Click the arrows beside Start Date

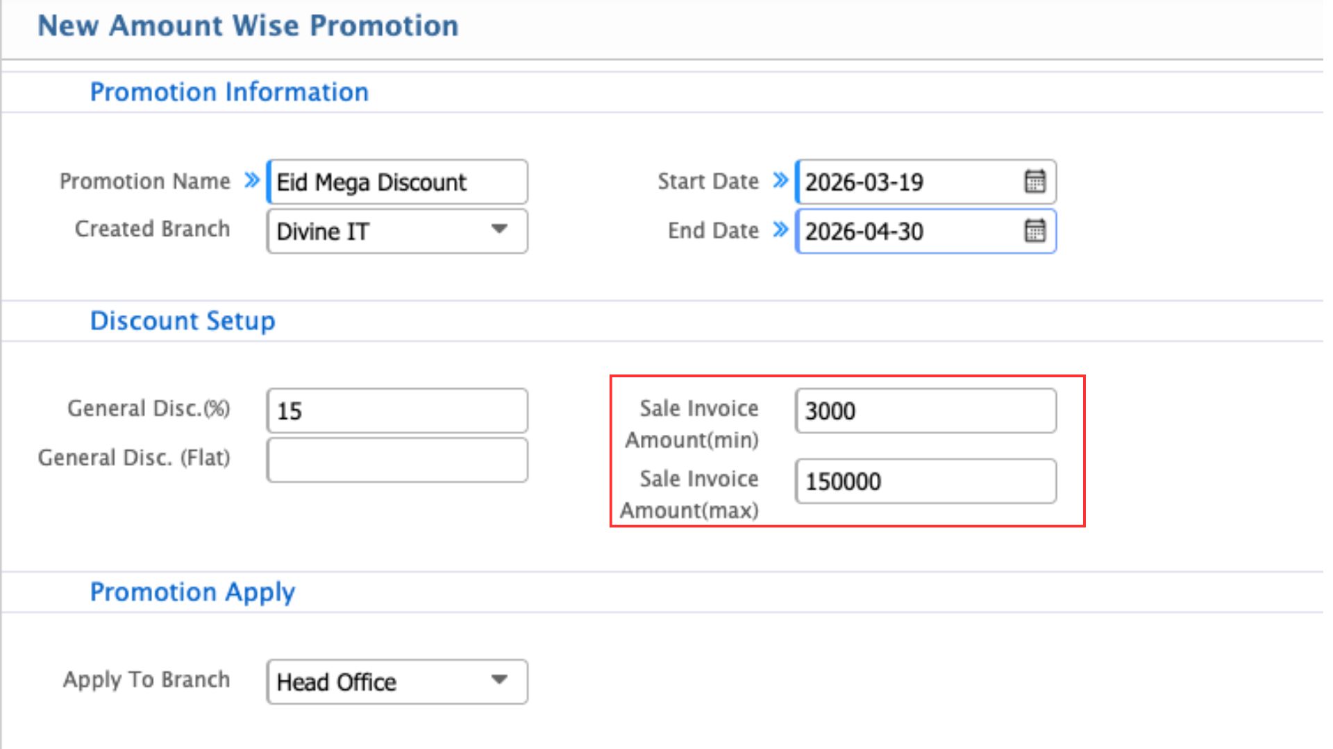pos(780,181)
